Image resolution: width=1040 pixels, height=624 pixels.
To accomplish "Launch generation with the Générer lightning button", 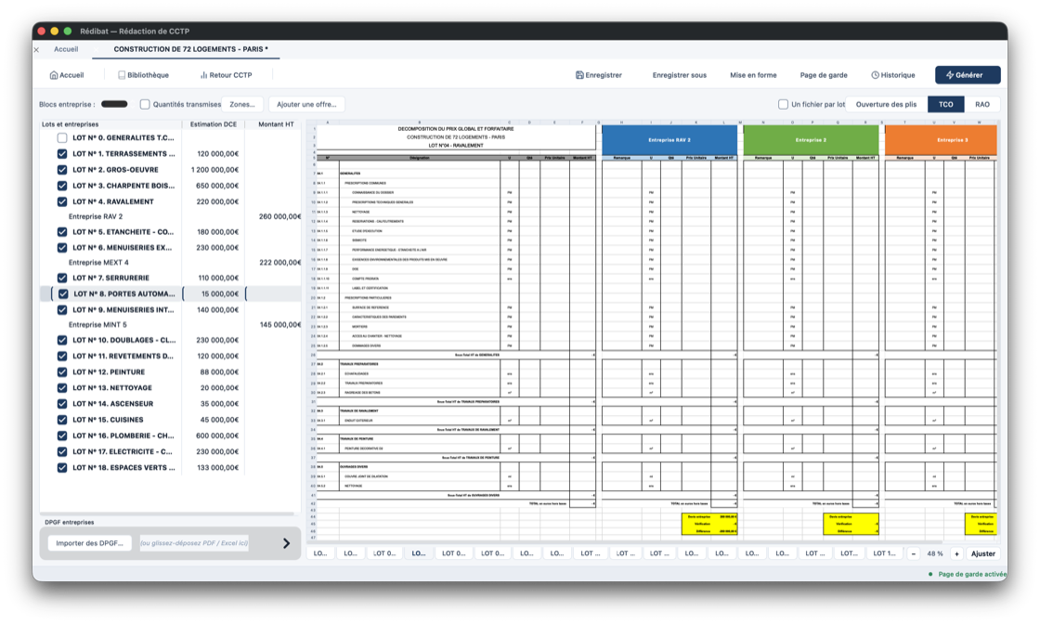I will (x=968, y=75).
